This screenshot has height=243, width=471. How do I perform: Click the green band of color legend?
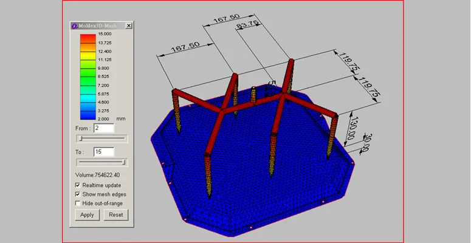pyautogui.click(x=88, y=72)
